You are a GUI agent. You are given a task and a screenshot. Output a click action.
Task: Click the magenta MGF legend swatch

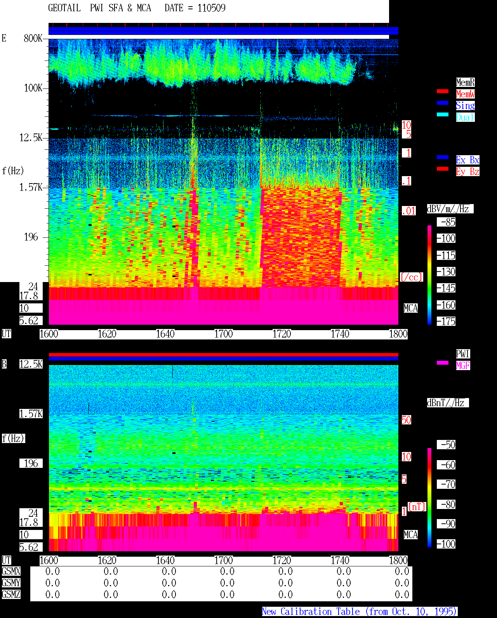click(x=443, y=363)
